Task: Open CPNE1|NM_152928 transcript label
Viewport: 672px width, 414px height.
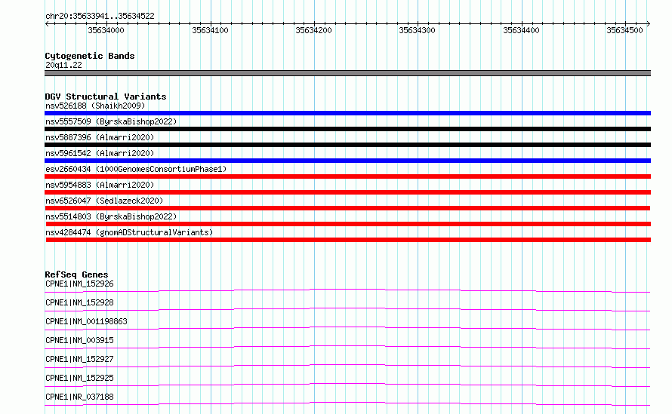Action: (x=79, y=302)
